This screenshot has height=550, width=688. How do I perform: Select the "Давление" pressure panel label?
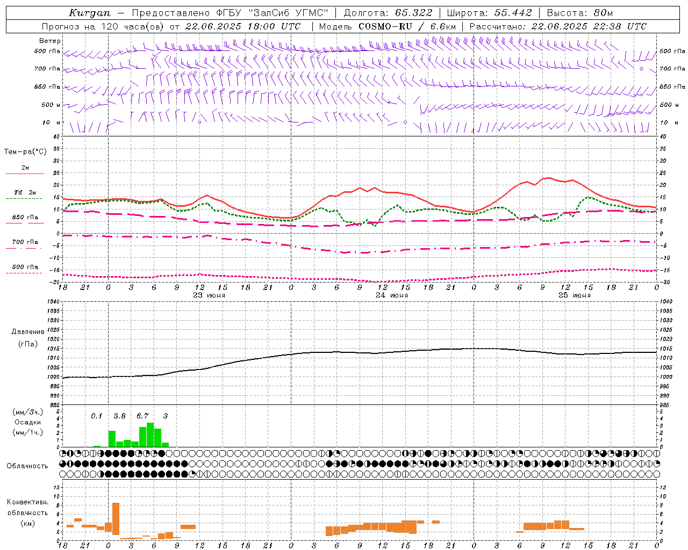tap(28, 332)
